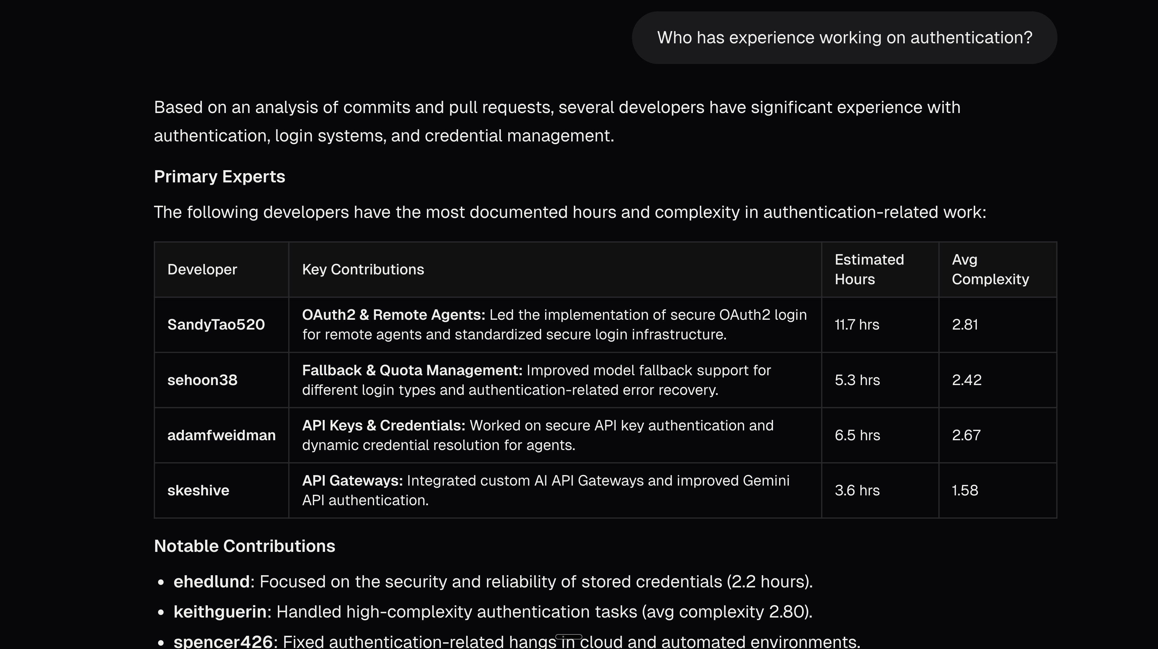Click keithguerin in the notable contributions list
Image resolution: width=1158 pixels, height=649 pixels.
tap(220, 612)
